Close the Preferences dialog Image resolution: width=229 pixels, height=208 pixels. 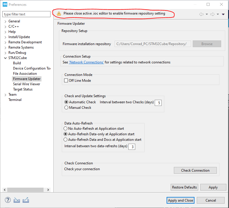point(221,4)
